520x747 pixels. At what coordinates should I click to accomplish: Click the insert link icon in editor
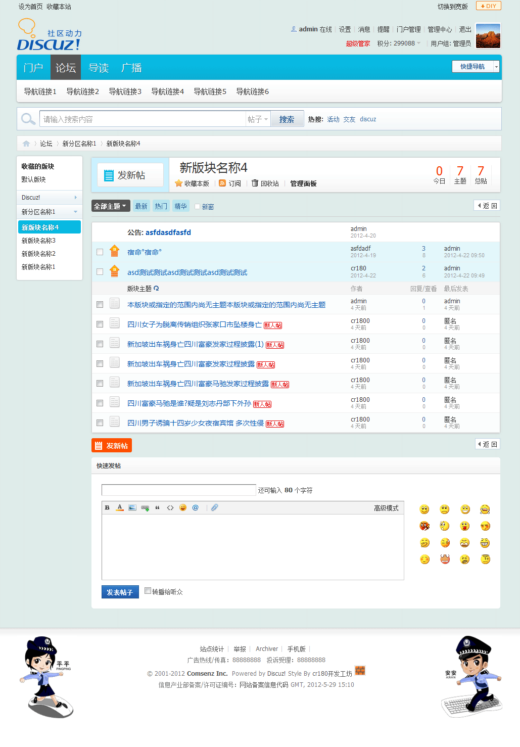coord(145,507)
